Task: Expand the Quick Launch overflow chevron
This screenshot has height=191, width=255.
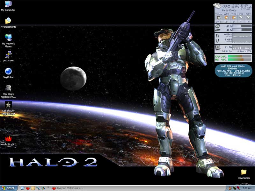Action: [48, 188]
